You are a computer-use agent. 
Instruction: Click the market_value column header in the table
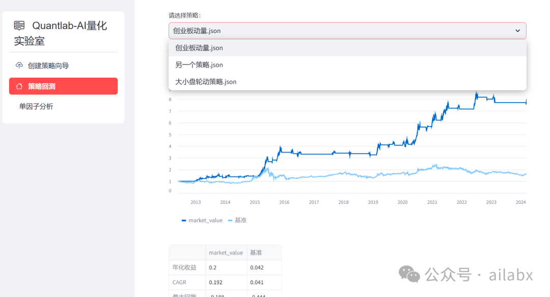click(x=226, y=252)
